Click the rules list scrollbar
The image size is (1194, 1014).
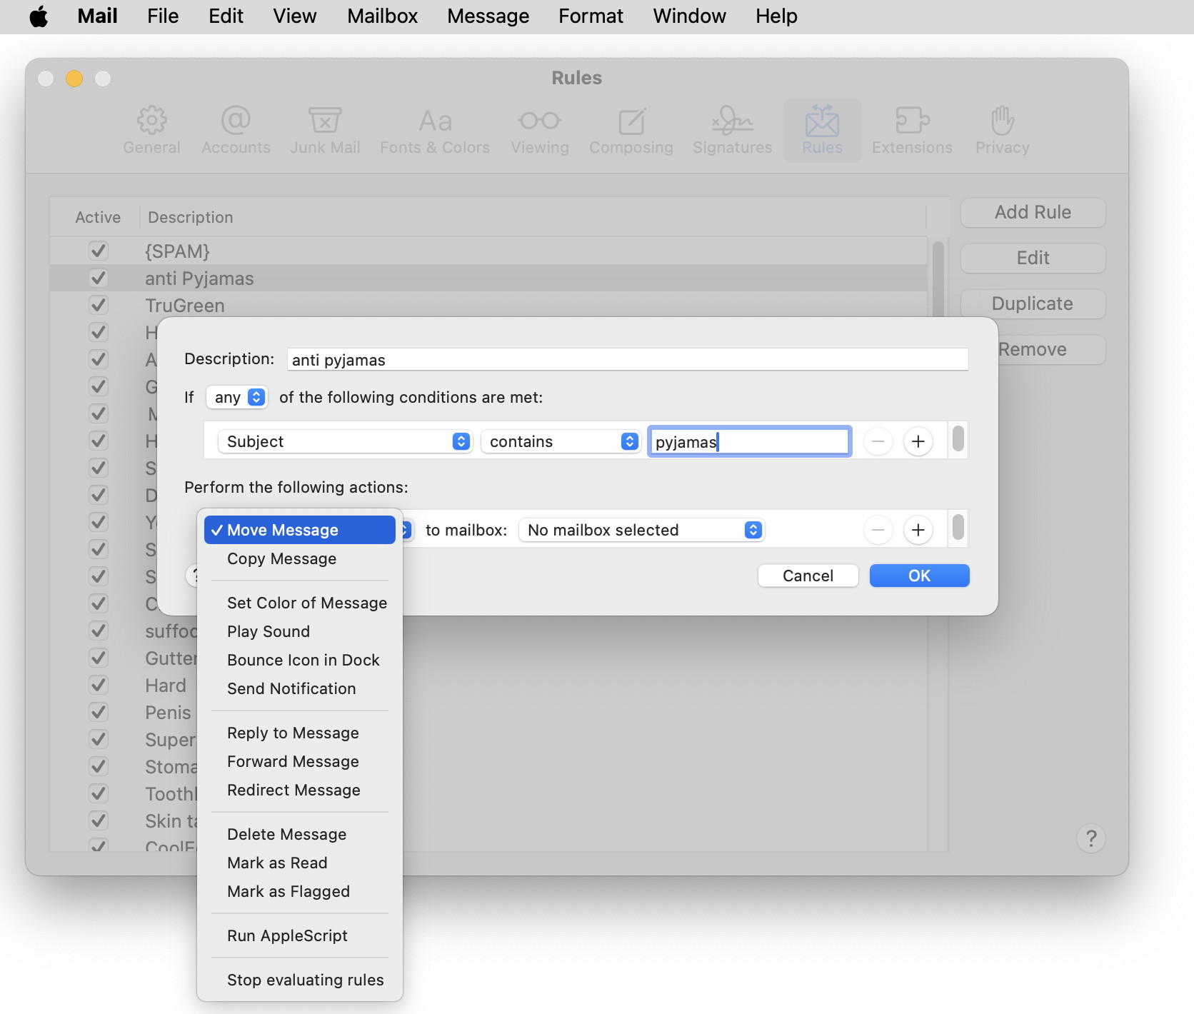pyautogui.click(x=938, y=280)
